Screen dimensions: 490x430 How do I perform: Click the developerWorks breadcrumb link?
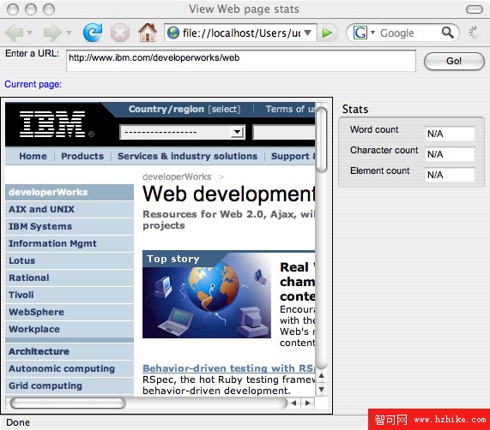[177, 176]
